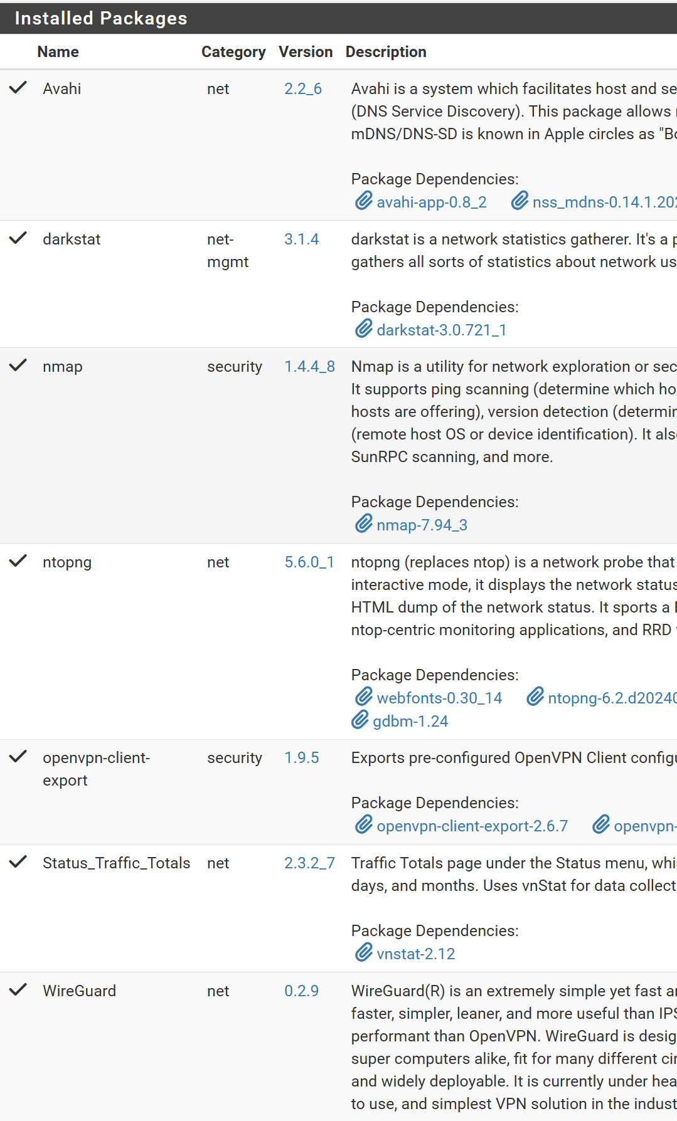The height and width of the screenshot is (1121, 677).
Task: Click paperclip icon next to nss_mdns dependency
Action: 520,201
